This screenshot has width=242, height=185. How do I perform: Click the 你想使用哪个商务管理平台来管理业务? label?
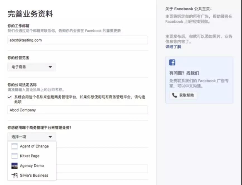[39, 128]
